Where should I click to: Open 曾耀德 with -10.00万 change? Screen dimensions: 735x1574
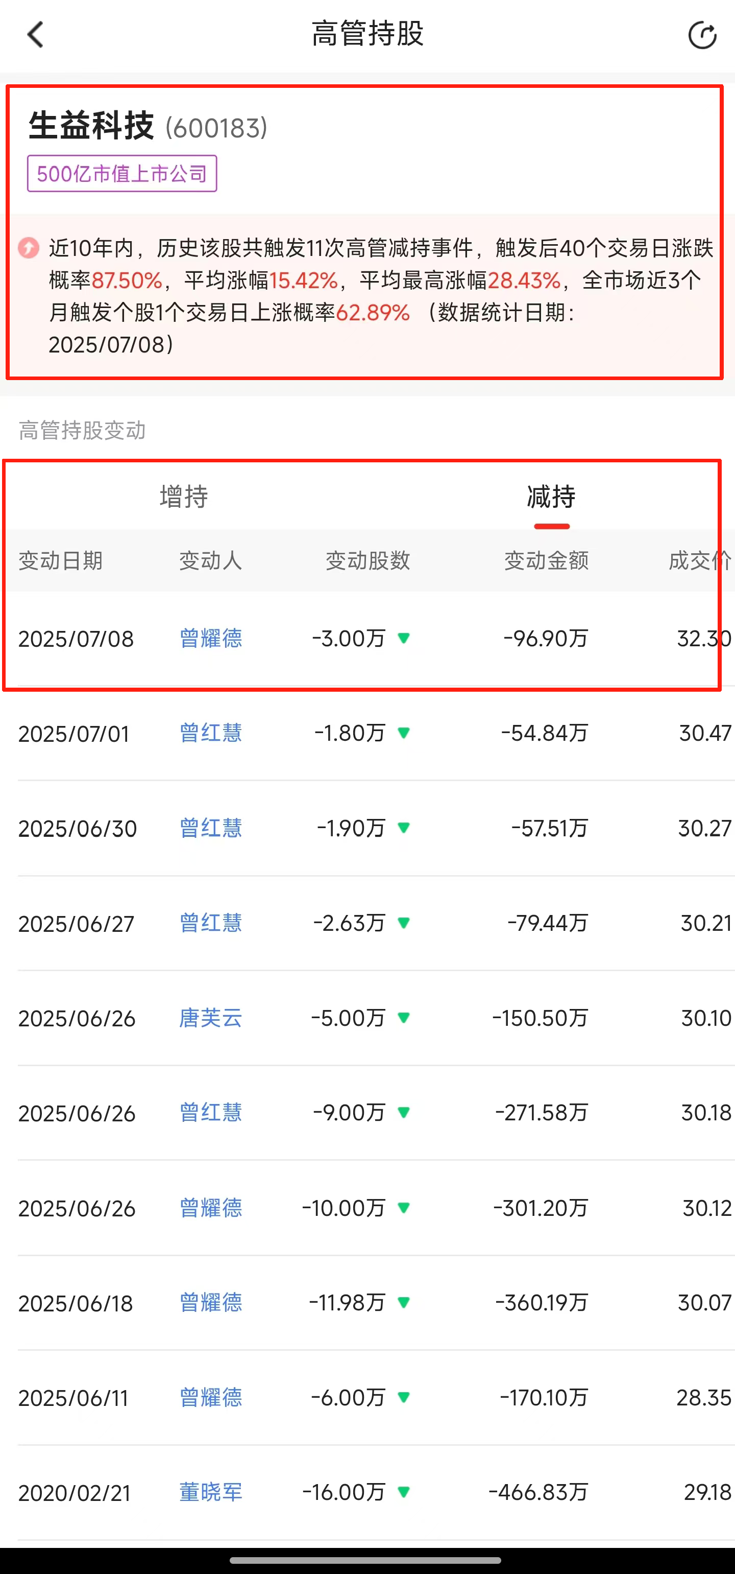[x=211, y=1207]
